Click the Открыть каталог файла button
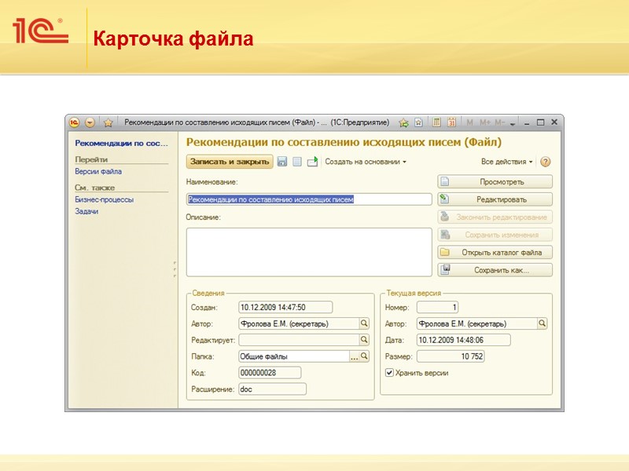 pyautogui.click(x=495, y=252)
